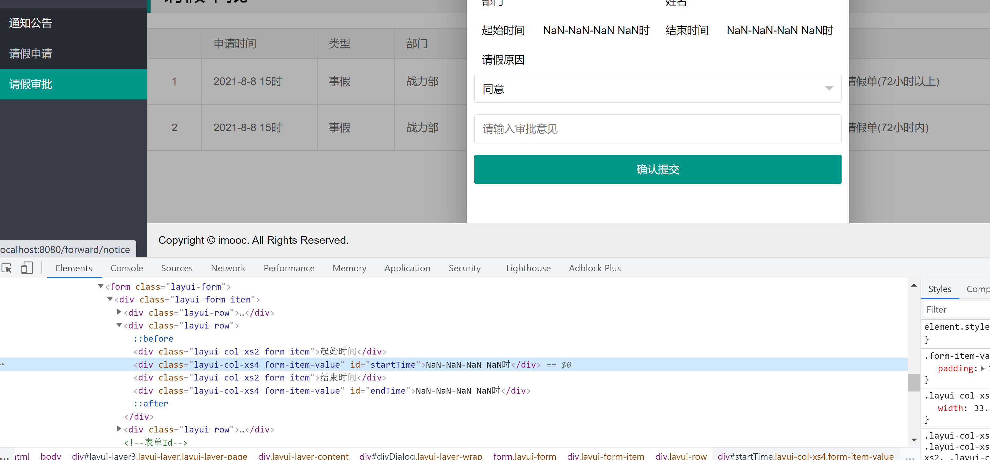The height and width of the screenshot is (460, 990).
Task: Collapse the form layui-form node
Action: click(101, 287)
